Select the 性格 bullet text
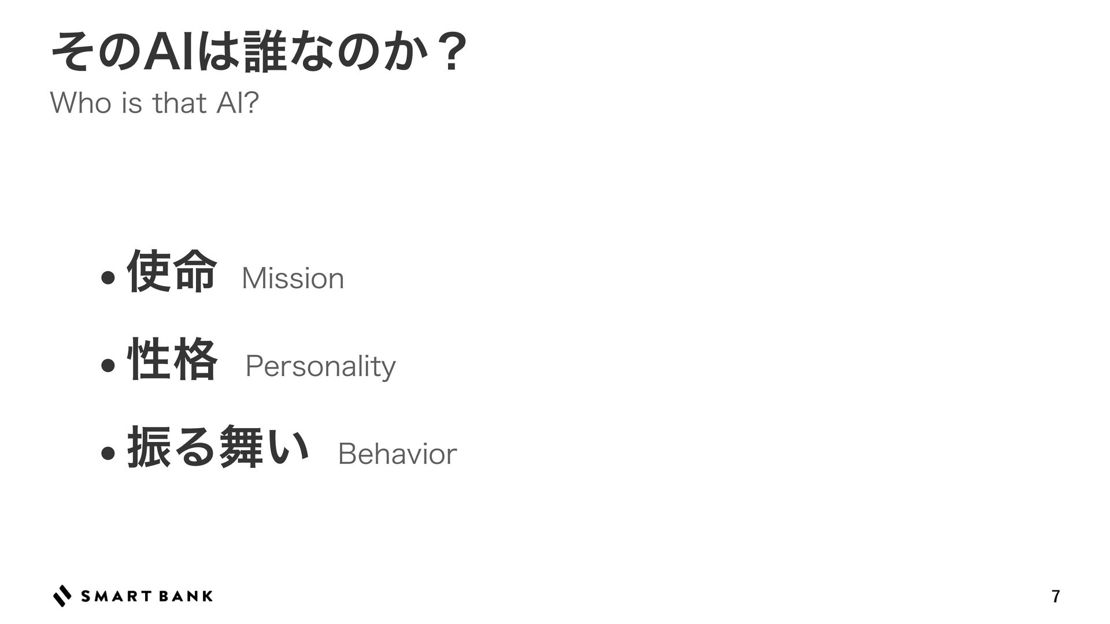 pos(172,360)
